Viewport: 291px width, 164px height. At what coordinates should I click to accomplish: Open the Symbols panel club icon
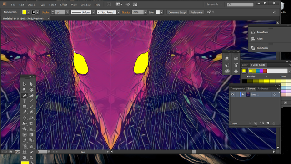(x=236, y=71)
